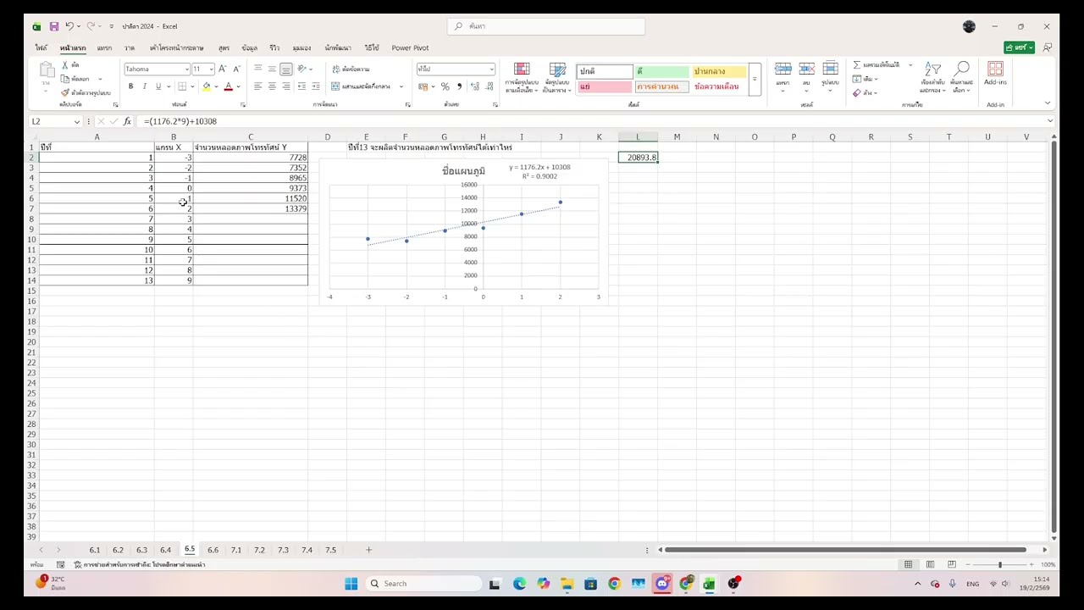
Task: Click the search box in title bar
Action: click(546, 26)
